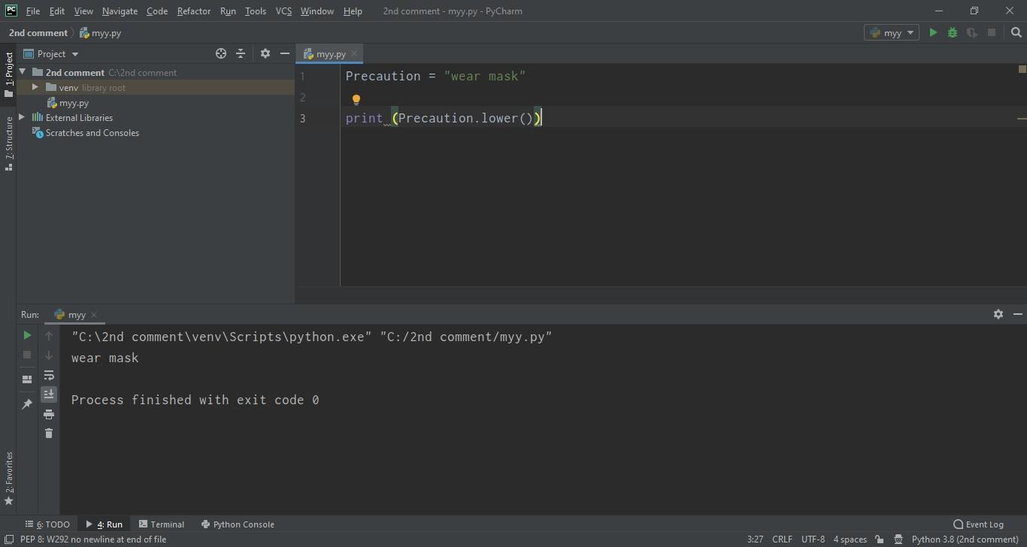Expand the venv folder in the project tree
1027x547 pixels.
pos(35,87)
